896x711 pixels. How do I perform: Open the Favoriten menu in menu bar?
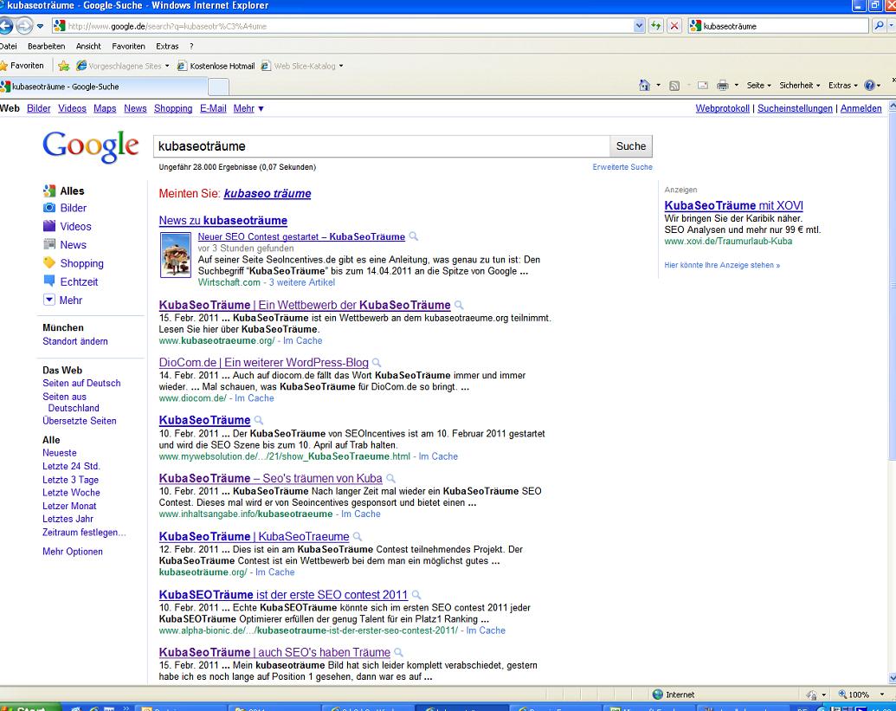pyautogui.click(x=129, y=46)
